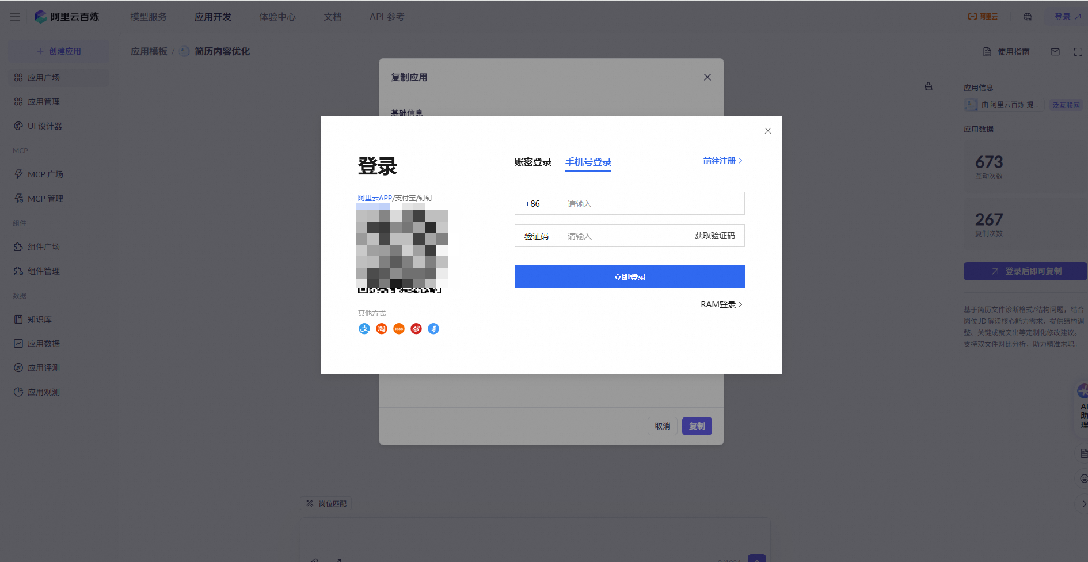Switch to the 账密登录 tab
Screen dimensions: 1088x562
pos(532,162)
